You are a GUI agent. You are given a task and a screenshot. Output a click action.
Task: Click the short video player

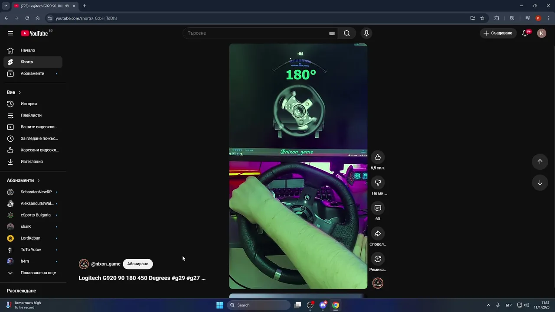tap(298, 166)
